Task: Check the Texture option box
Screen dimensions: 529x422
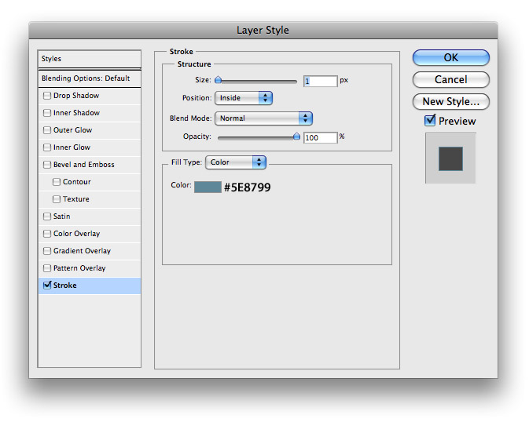Action: tap(57, 199)
